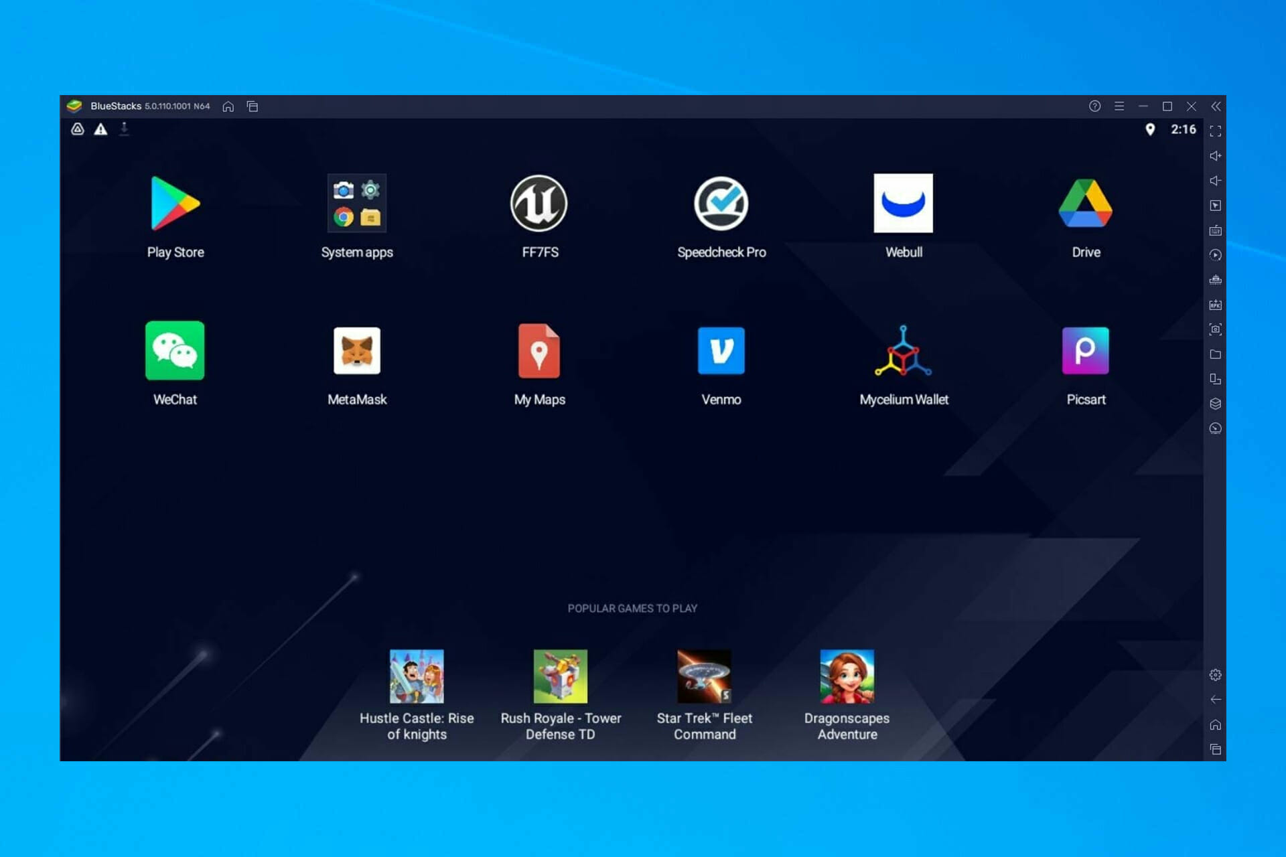Open Dragonscapes Adventure
The height and width of the screenshot is (857, 1286).
click(847, 695)
